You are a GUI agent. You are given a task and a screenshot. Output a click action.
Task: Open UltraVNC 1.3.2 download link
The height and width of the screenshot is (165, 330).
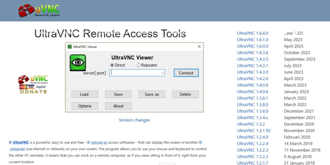(x=251, y=124)
